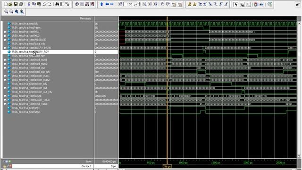Expand the KU1 signal bus

(x=5, y=32)
